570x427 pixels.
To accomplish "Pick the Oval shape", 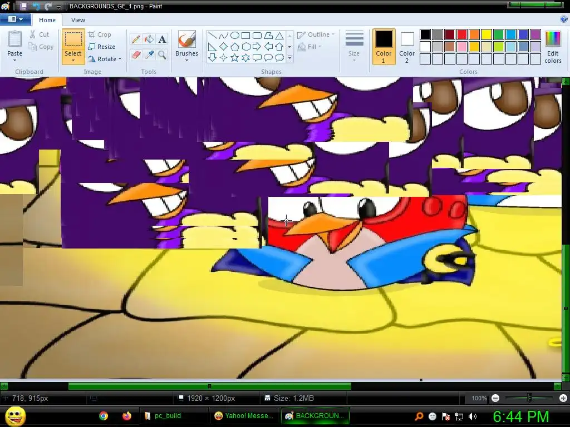I will (x=235, y=35).
